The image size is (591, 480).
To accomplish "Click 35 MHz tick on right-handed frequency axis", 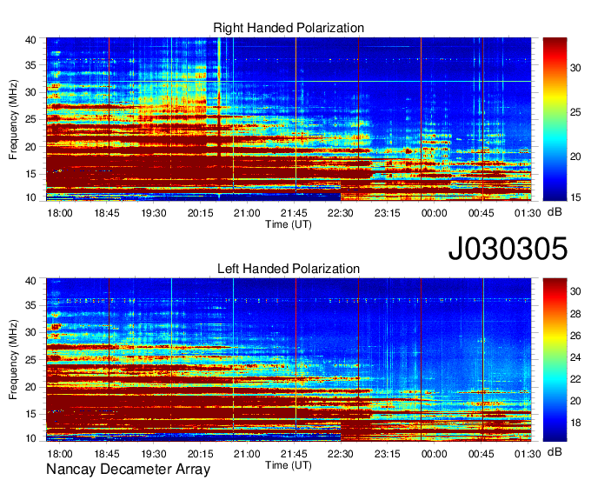I will click(30, 65).
